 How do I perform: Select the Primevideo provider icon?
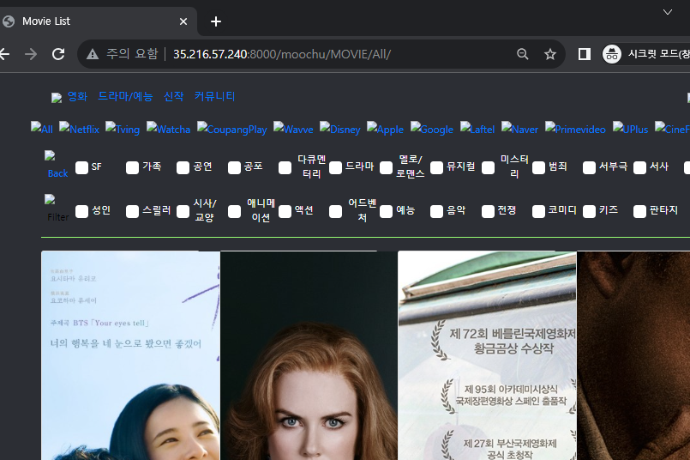coord(575,129)
